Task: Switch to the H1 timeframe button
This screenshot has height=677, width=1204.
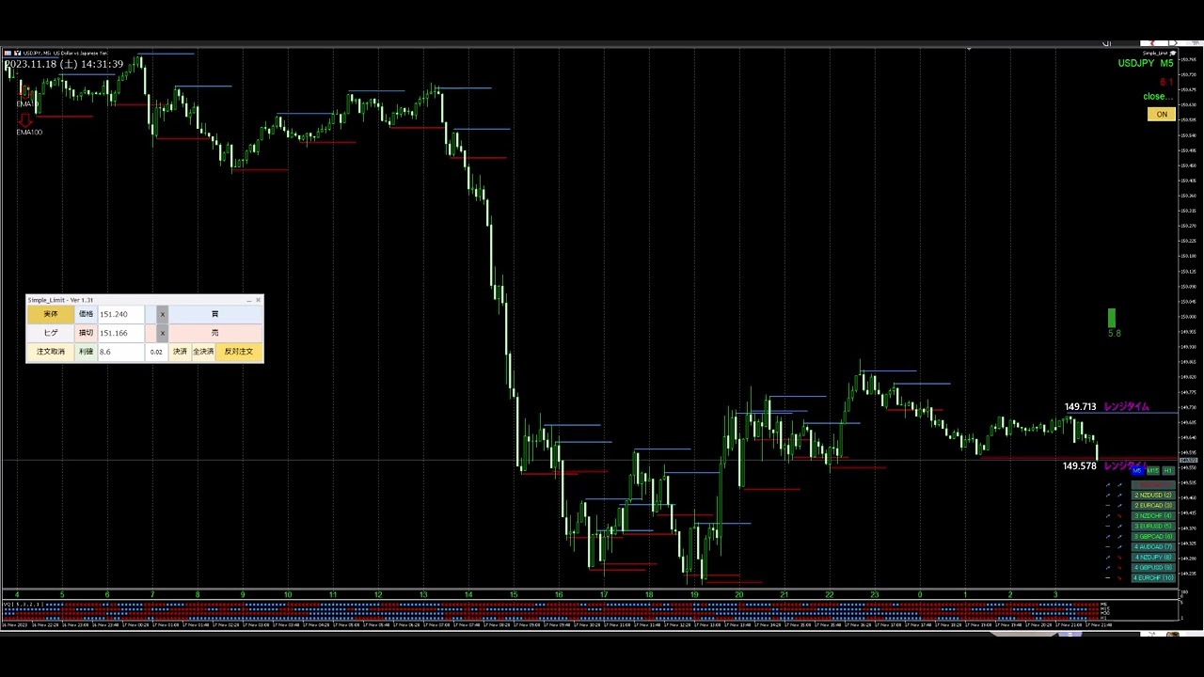Action: pos(1168,471)
